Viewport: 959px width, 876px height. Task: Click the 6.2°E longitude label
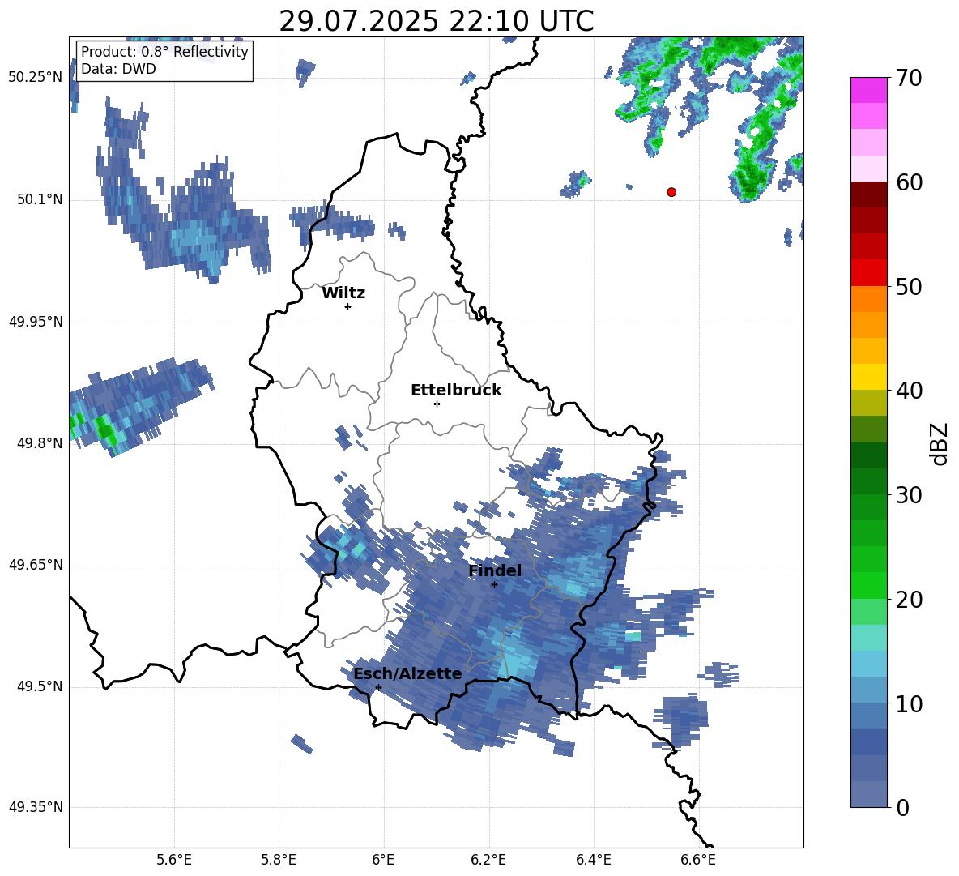coord(488,860)
